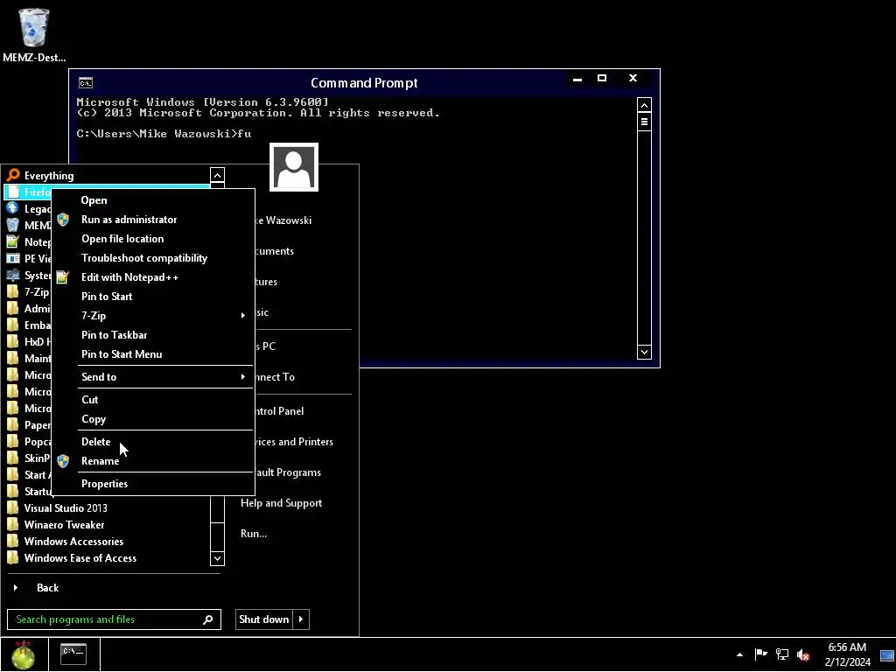896x672 pixels.
Task: Show hidden tray icons arrow
Action: [x=740, y=654]
